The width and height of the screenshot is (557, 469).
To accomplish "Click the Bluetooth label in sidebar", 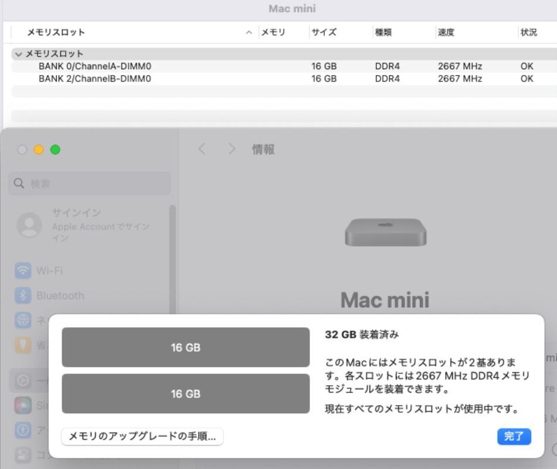I will coord(60,295).
